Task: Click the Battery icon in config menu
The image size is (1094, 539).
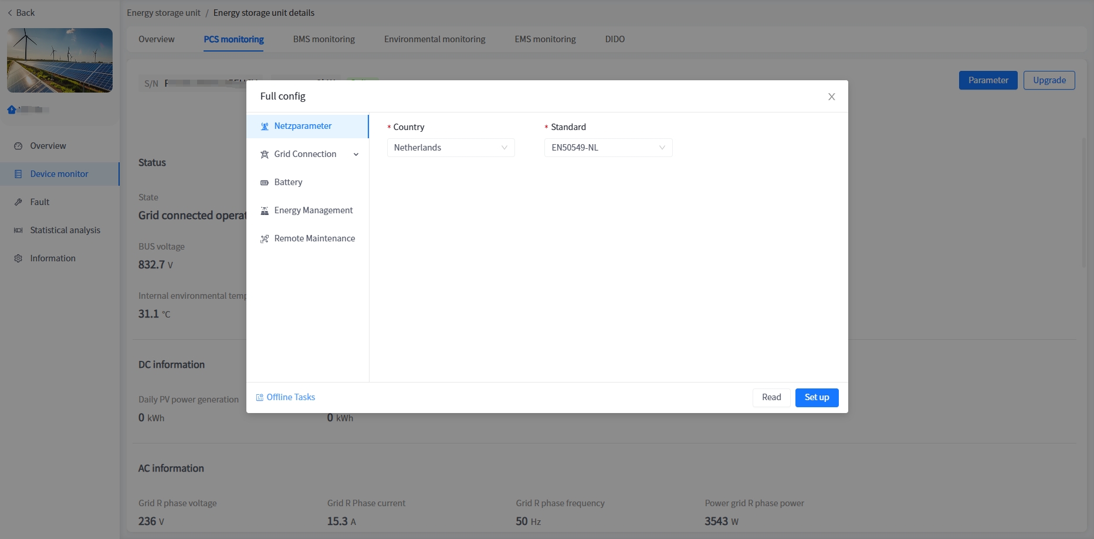Action: click(x=265, y=183)
